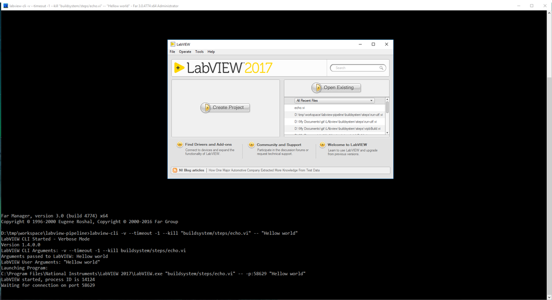
Task: Expand the All Recent Files dropdown
Action: [334, 101]
